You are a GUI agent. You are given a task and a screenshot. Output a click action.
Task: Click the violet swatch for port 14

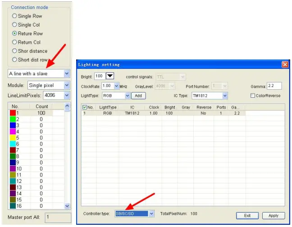tap(13, 194)
